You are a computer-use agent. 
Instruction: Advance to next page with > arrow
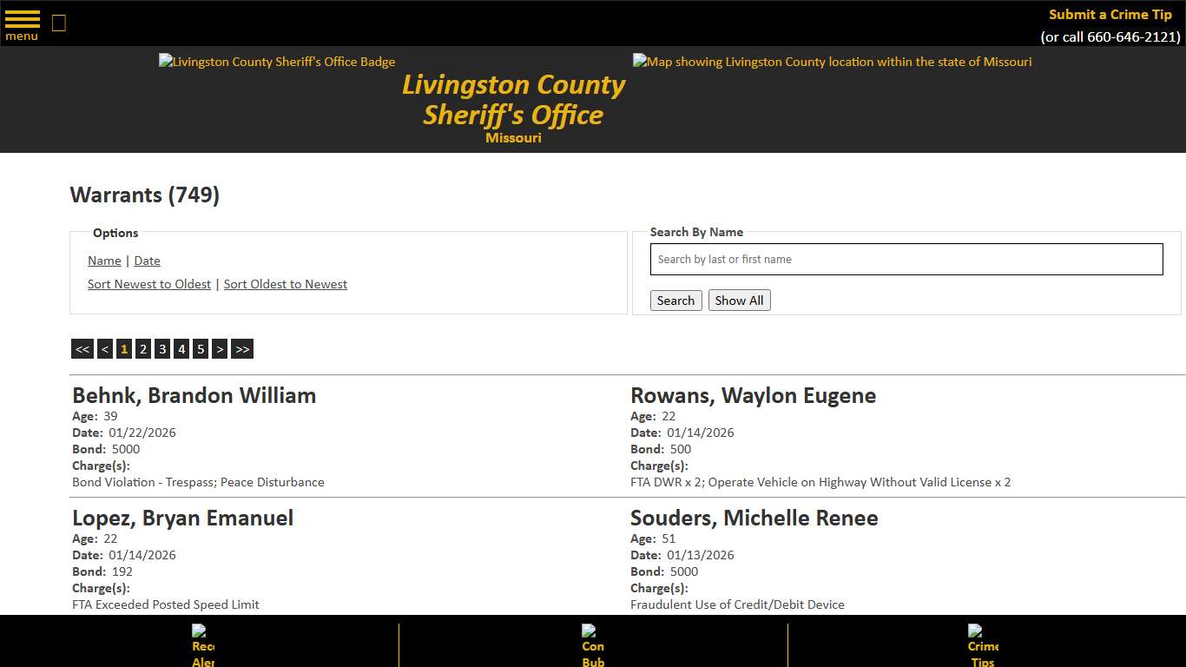(220, 348)
